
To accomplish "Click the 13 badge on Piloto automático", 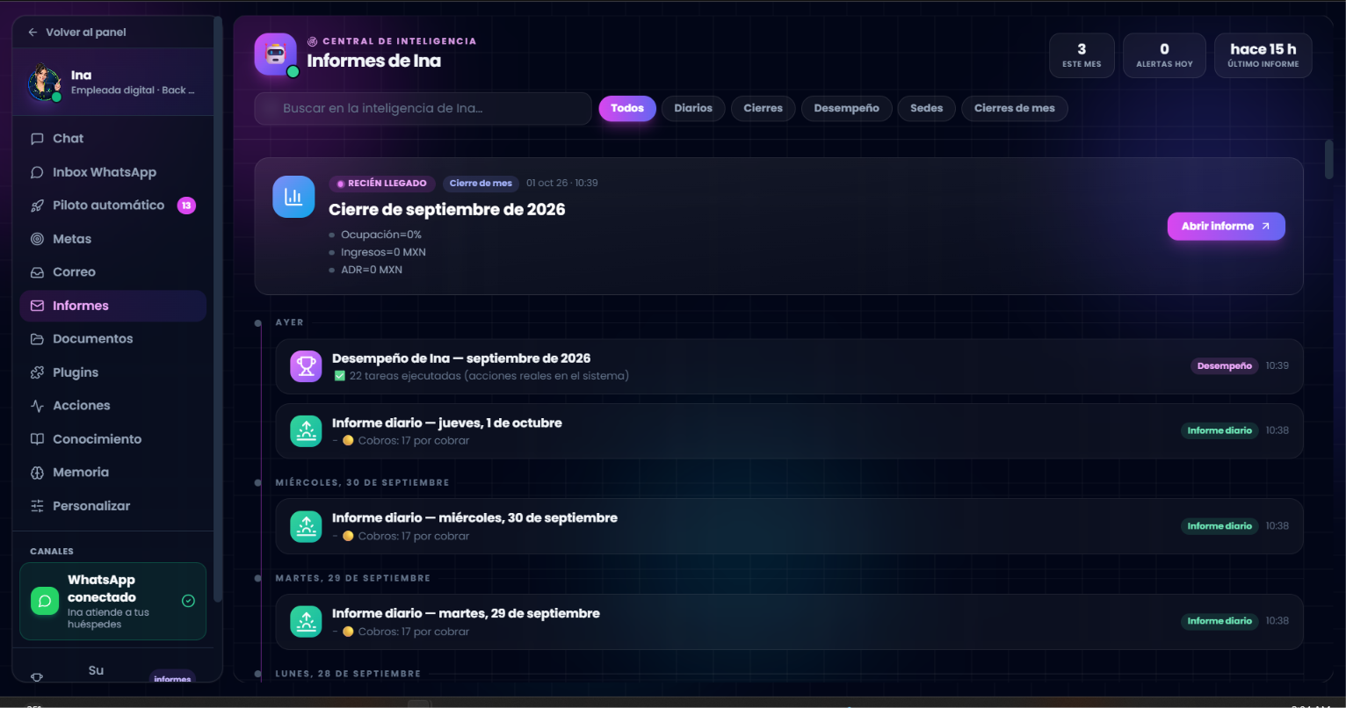I will click(186, 206).
